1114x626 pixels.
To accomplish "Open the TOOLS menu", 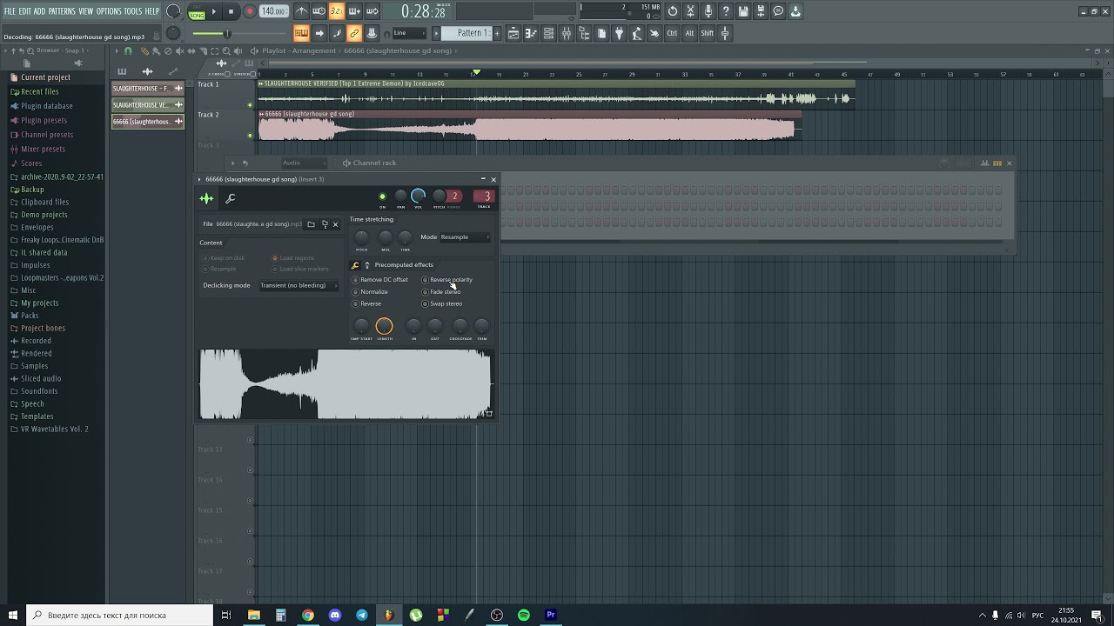I will (x=132, y=11).
